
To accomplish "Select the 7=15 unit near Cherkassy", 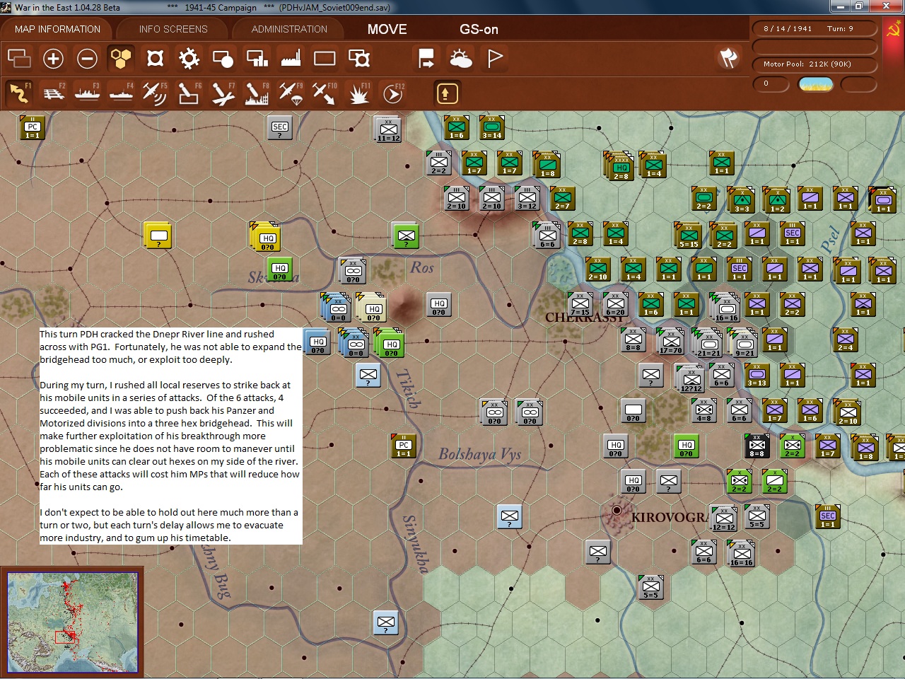I will tap(580, 304).
